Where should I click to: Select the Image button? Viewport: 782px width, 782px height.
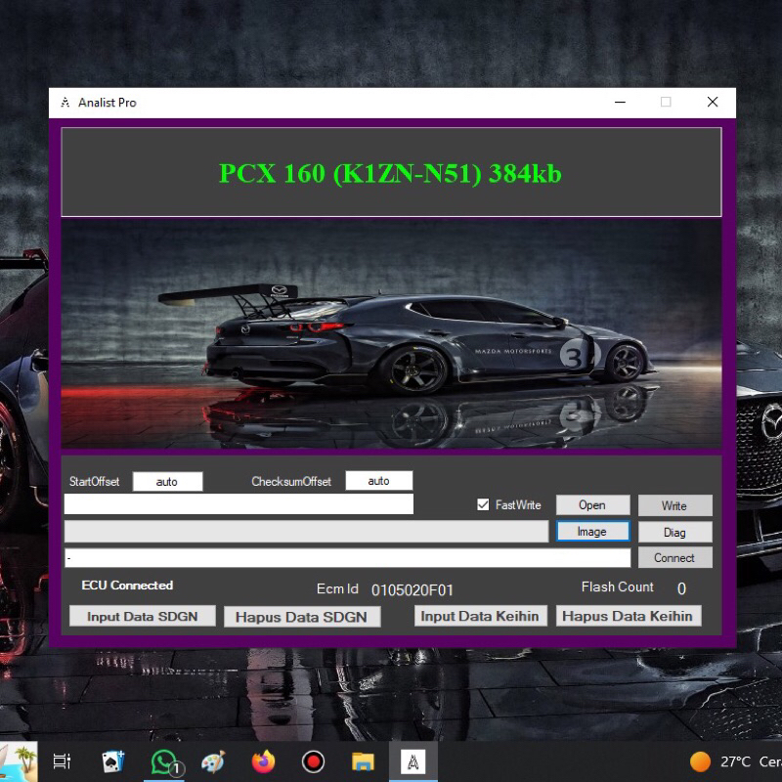pyautogui.click(x=592, y=532)
